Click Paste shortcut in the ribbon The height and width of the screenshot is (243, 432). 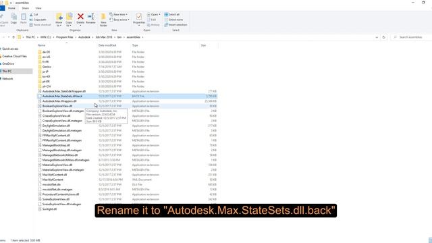pyautogui.click(x=40, y=25)
